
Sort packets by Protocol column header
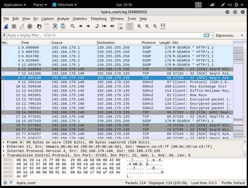[150, 43]
